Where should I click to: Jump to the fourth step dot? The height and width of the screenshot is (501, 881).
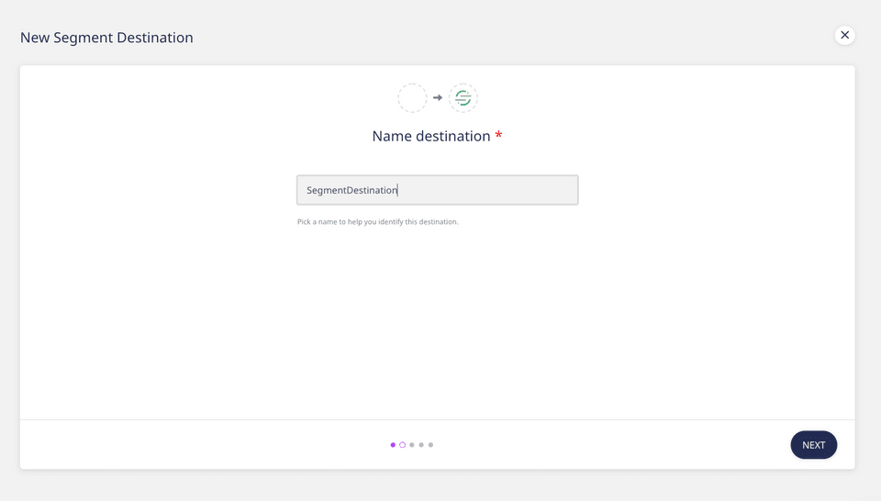click(421, 445)
